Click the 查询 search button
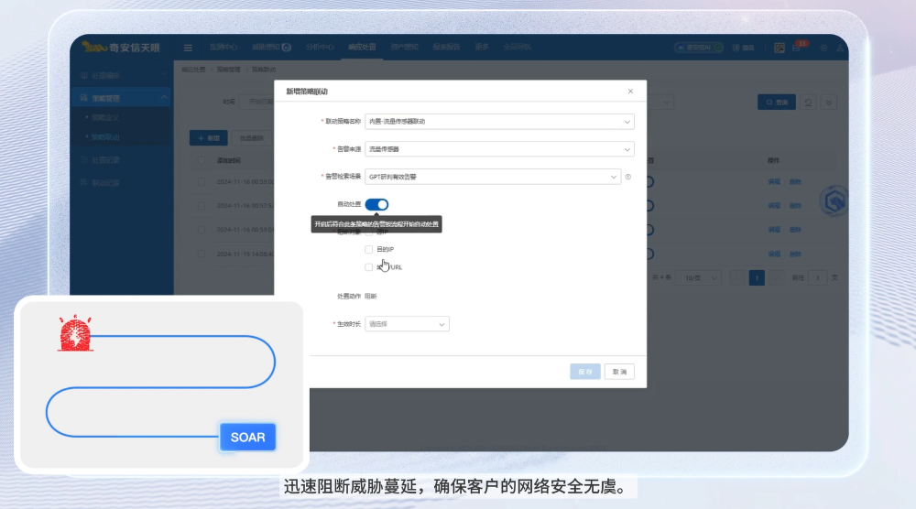Image resolution: width=916 pixels, height=509 pixels. [x=777, y=103]
